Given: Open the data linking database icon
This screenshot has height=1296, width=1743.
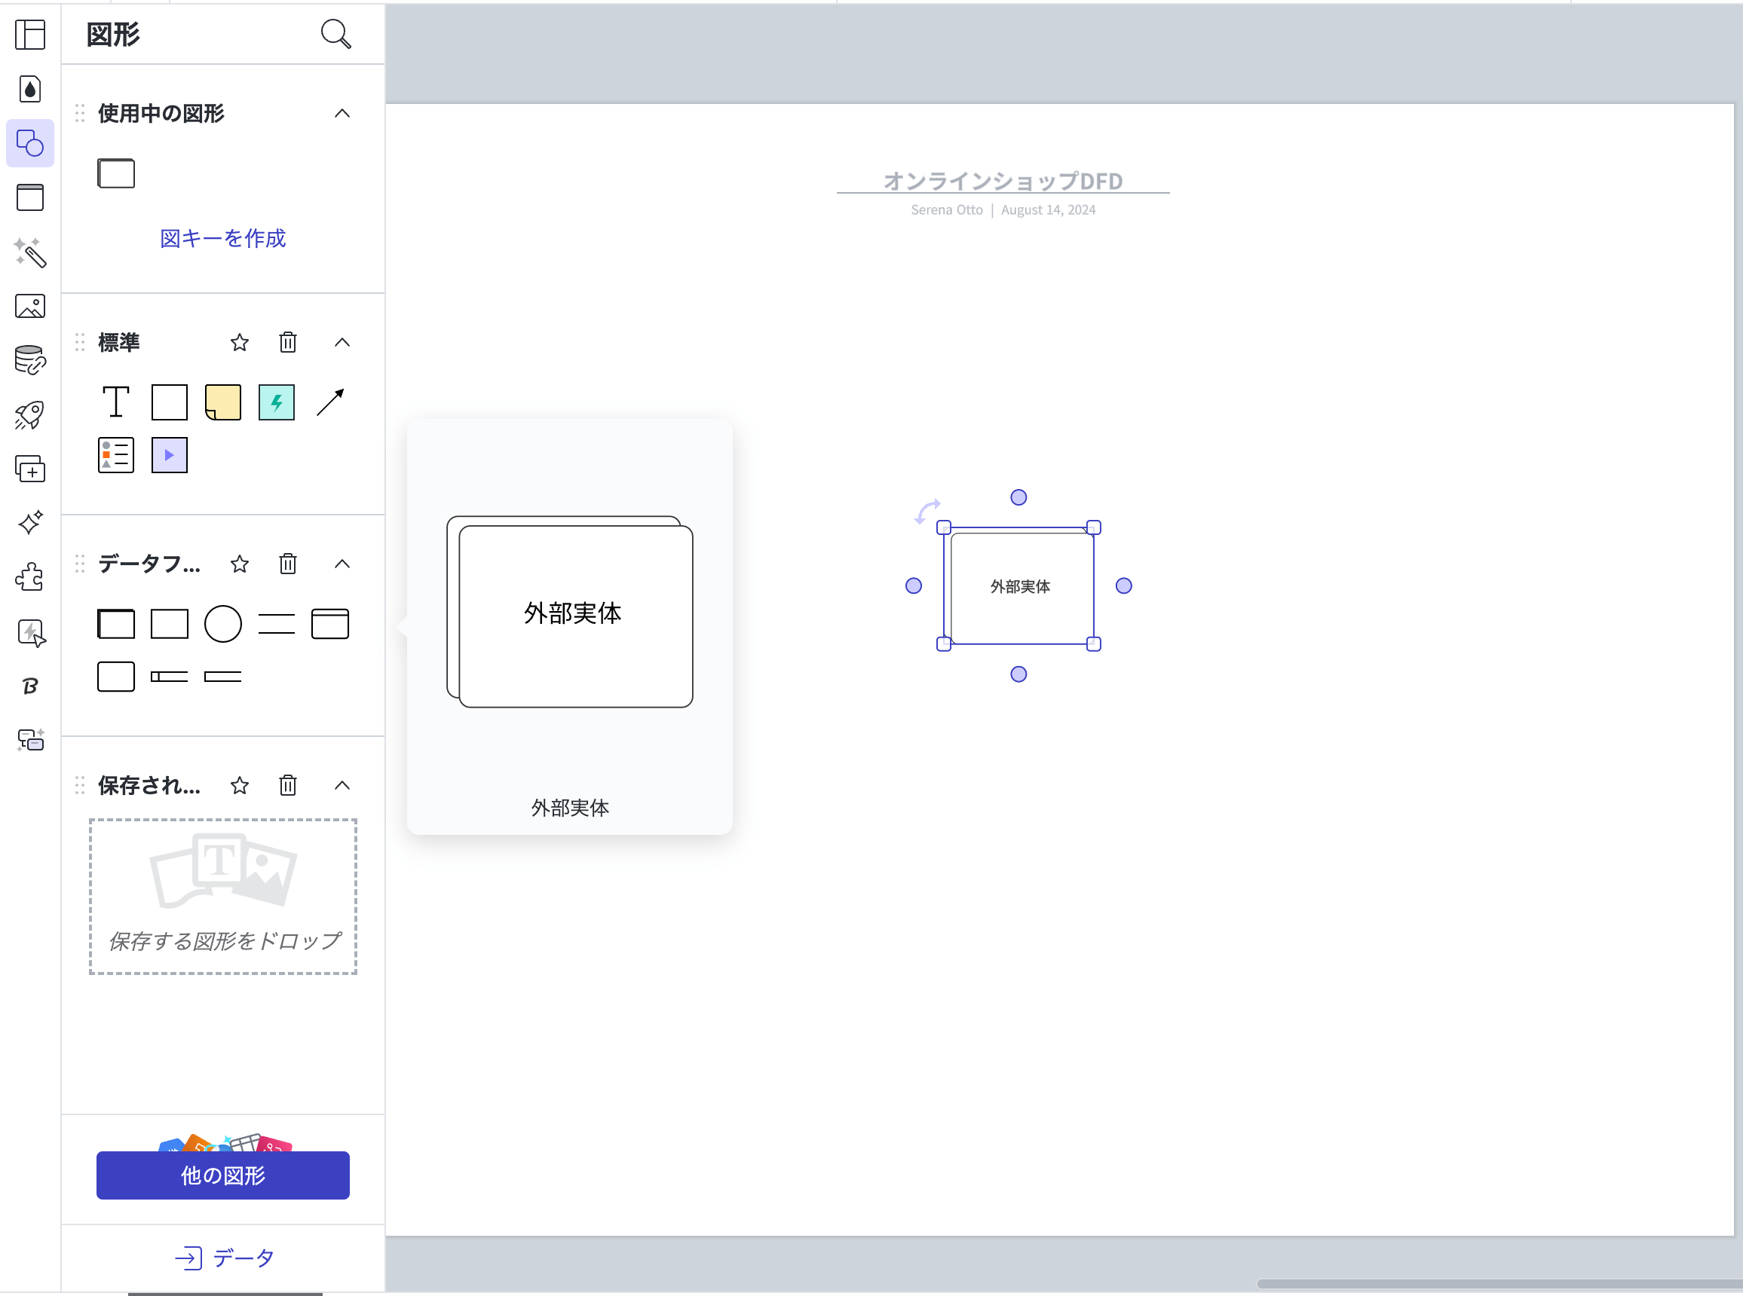Looking at the screenshot, I should (x=30, y=360).
